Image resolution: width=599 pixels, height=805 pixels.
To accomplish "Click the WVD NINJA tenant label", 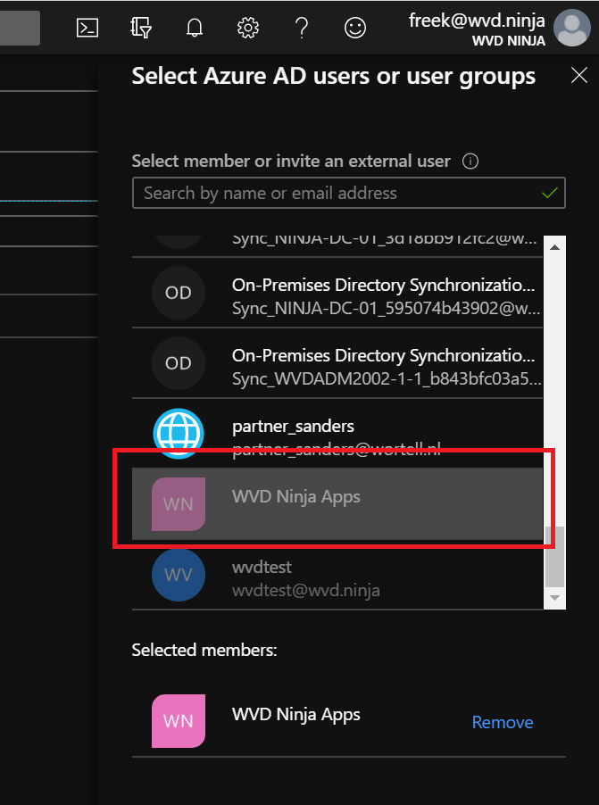I will [x=509, y=40].
